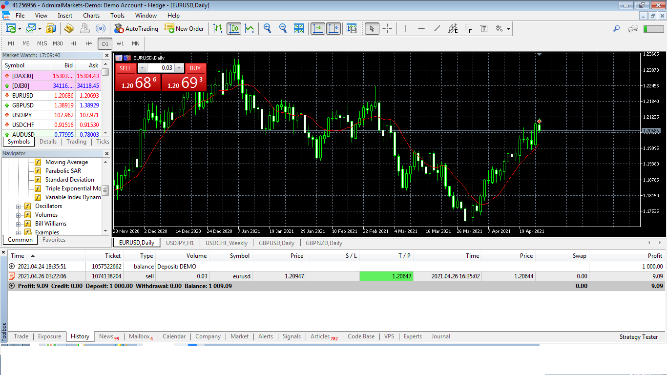Click the New Order button
The height and width of the screenshot is (375, 667).
click(x=185, y=29)
